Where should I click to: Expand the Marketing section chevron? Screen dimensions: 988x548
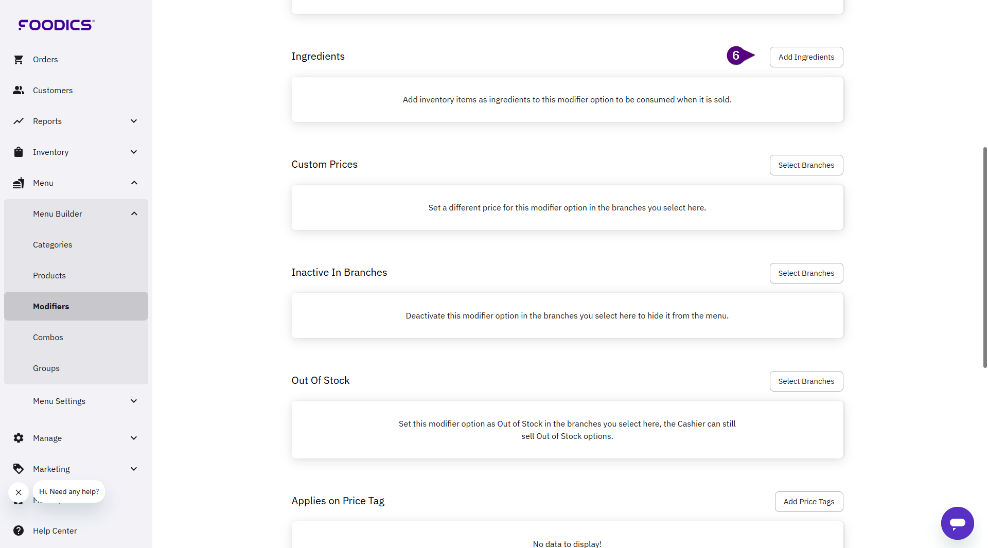coord(134,469)
